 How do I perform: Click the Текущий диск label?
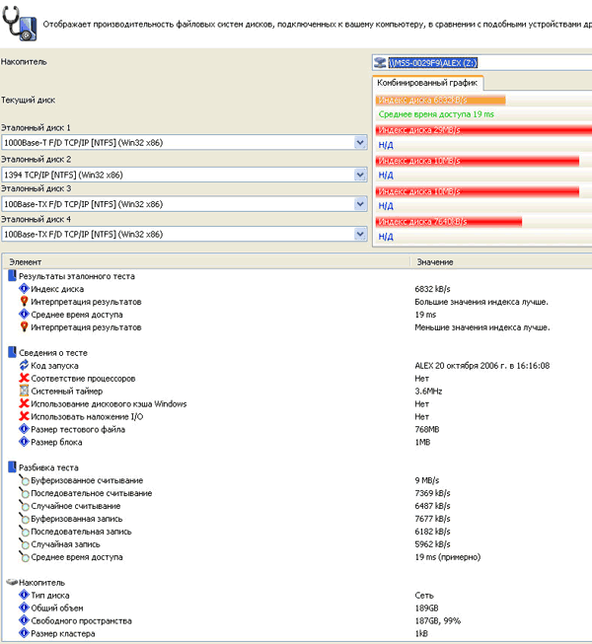tap(28, 100)
